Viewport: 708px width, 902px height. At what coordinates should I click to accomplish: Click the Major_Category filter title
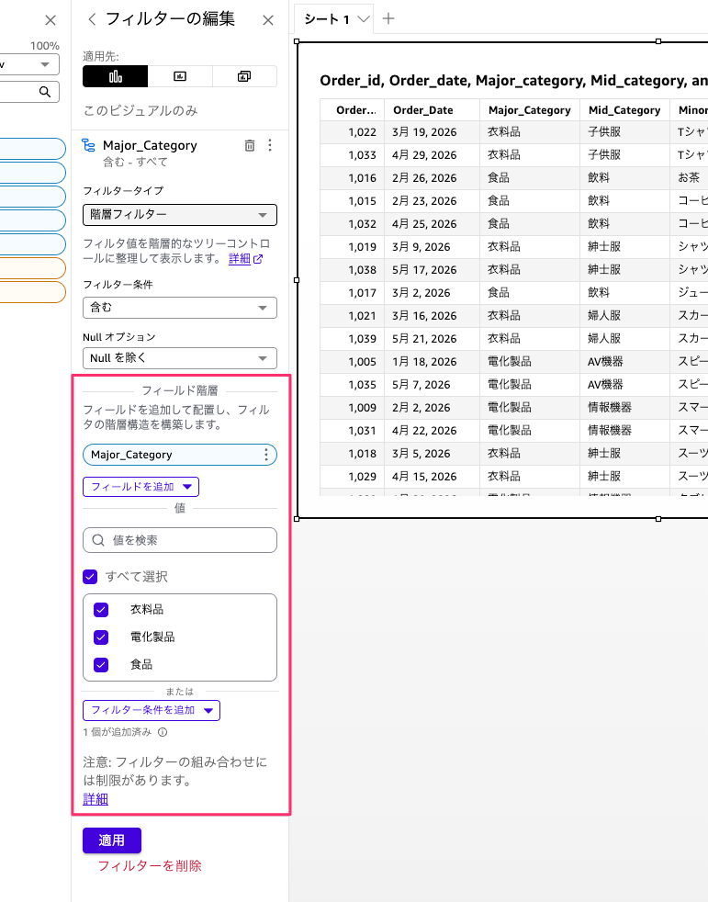(150, 145)
